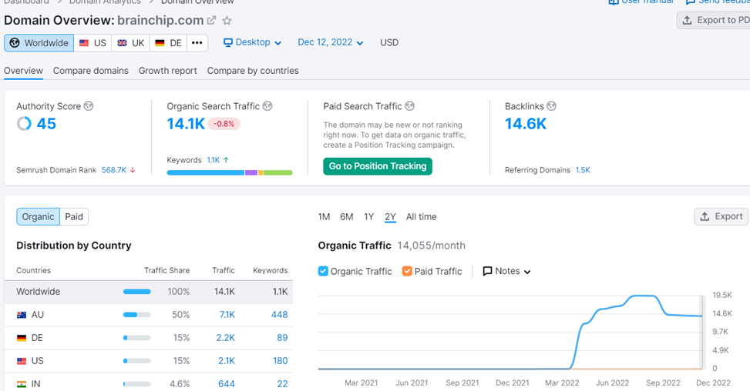
Task: Click the favorite star icon next to domain
Action: pos(227,21)
